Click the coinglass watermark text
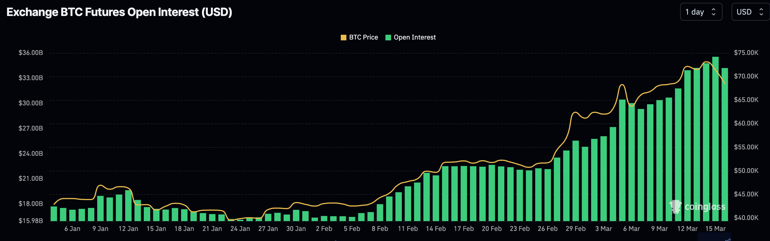The width and height of the screenshot is (770, 241). click(705, 207)
